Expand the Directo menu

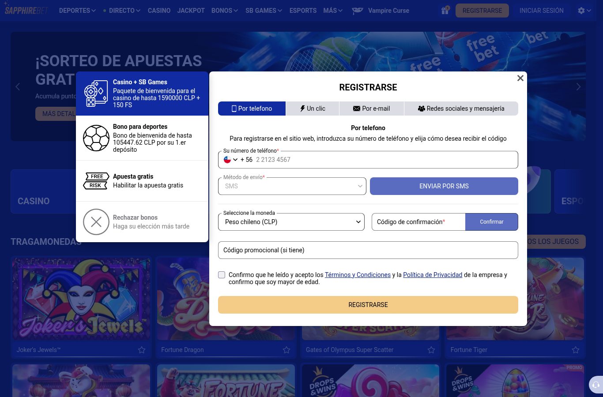[122, 11]
